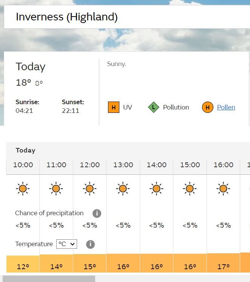Click the 12° temperature bar
This screenshot has width=250, height=282.
pos(23,264)
